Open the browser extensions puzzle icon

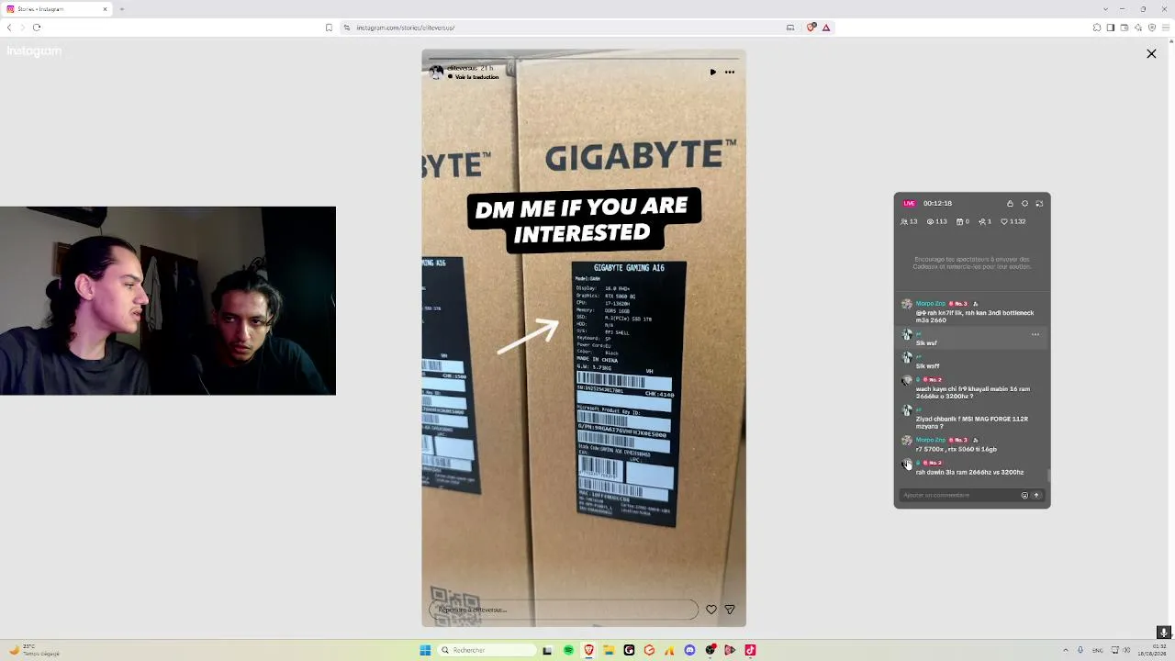click(1097, 28)
